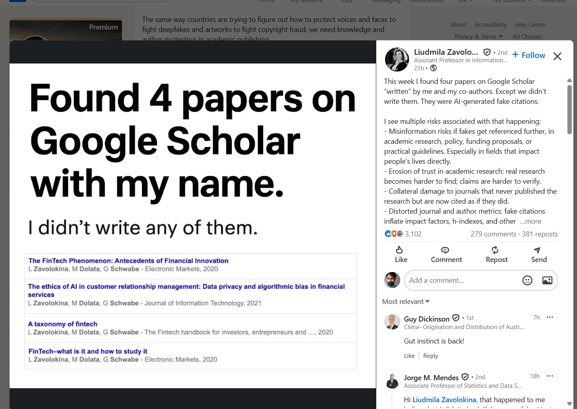Click Jorge M. Mendes's avatar
The width and height of the screenshot is (577, 409).
(x=392, y=381)
